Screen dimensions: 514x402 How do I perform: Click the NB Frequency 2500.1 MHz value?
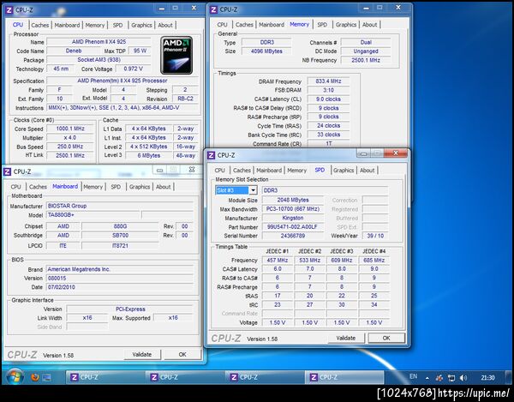point(366,60)
